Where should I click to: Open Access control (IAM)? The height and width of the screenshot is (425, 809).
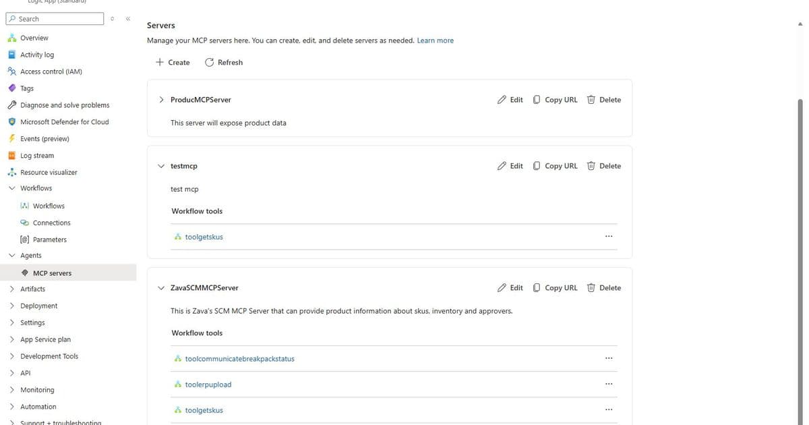click(57, 71)
